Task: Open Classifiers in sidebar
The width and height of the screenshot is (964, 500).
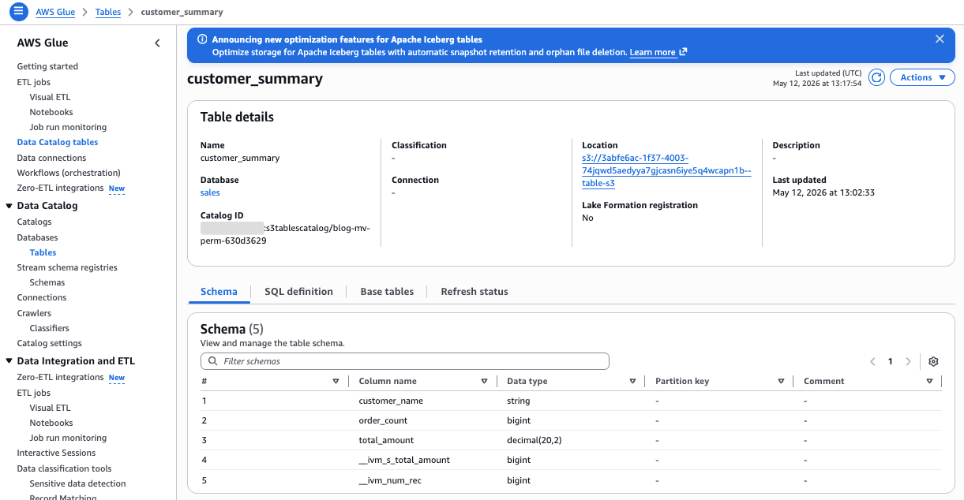Action: [x=49, y=328]
